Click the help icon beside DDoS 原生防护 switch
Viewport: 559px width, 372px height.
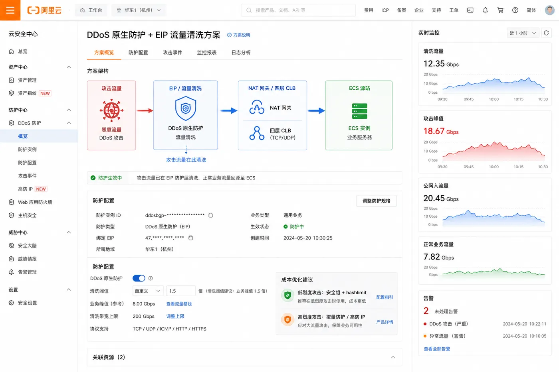tap(151, 278)
